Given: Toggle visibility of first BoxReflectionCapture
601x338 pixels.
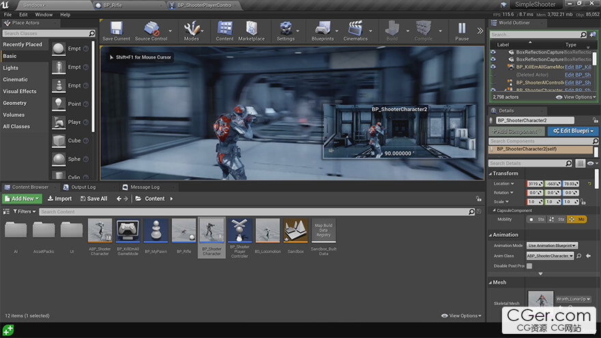Looking at the screenshot, I should point(493,52).
